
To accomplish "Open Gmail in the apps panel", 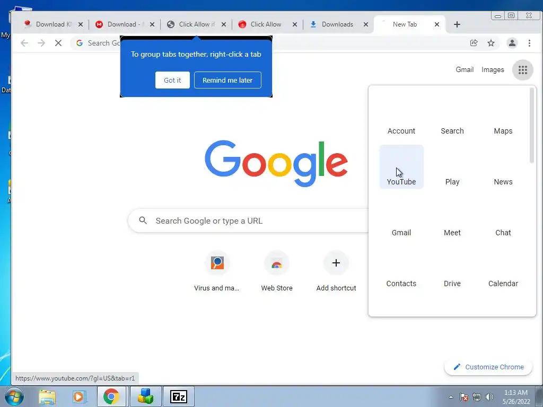I will click(x=401, y=218).
